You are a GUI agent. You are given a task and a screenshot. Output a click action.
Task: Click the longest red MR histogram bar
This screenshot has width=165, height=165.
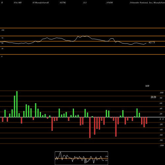[x=90, y=127]
